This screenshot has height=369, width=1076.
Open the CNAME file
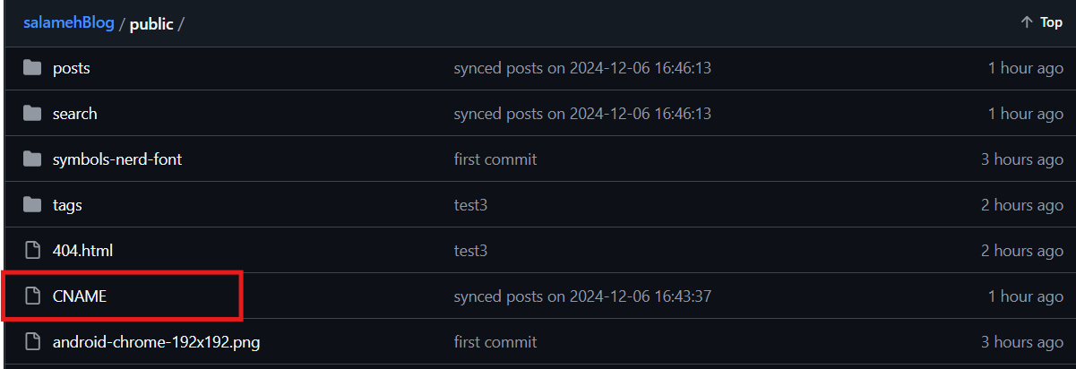coord(80,296)
